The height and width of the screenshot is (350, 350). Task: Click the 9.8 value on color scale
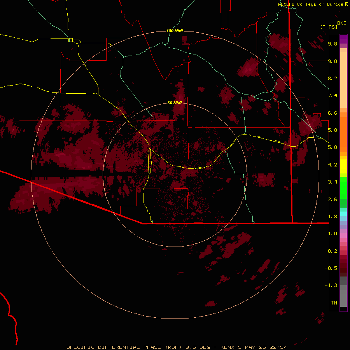pyautogui.click(x=332, y=44)
